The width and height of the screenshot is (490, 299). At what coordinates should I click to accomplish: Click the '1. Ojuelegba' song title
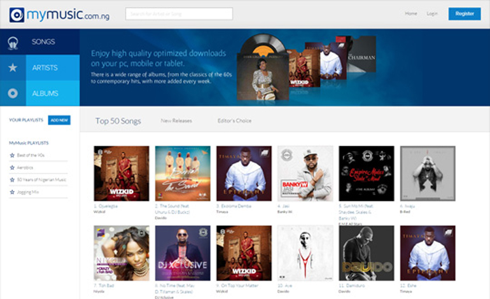click(x=106, y=206)
